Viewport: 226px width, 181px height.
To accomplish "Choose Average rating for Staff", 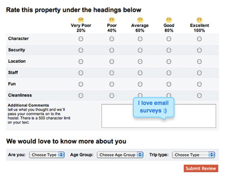I will click(x=140, y=73).
